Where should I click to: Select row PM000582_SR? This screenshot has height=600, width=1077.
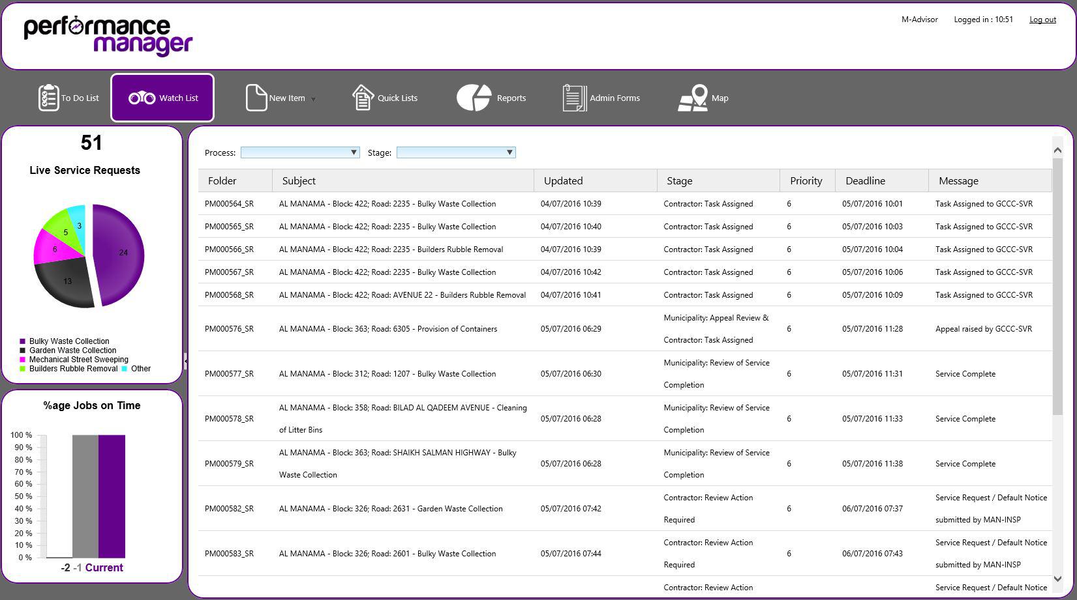tap(625, 508)
